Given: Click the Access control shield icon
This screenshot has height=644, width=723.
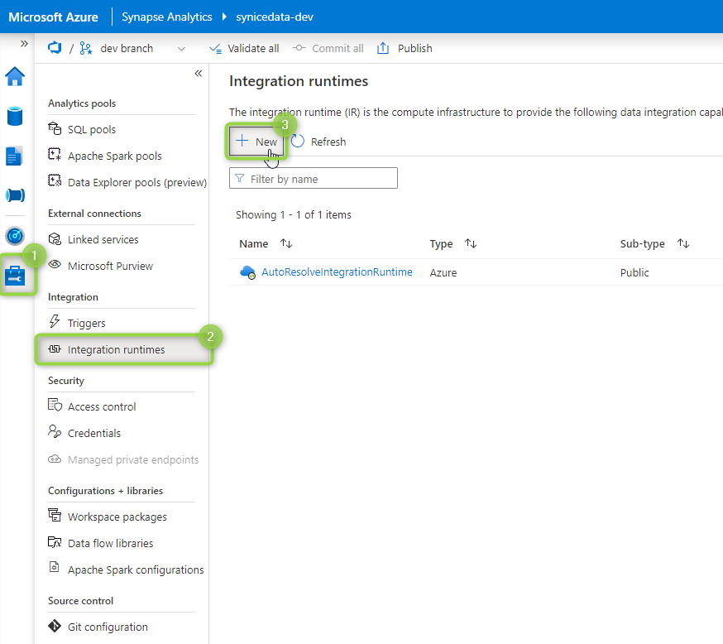Looking at the screenshot, I should 55,405.
